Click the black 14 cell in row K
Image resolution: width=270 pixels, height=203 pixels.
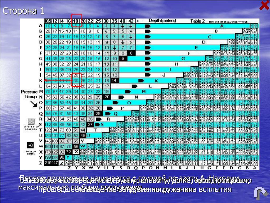tap(114, 80)
